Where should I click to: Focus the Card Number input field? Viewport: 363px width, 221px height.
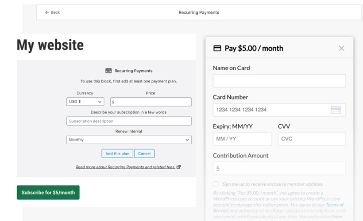(271, 110)
